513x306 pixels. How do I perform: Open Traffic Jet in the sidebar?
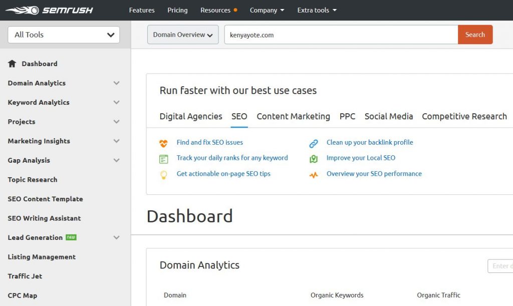(x=25, y=276)
